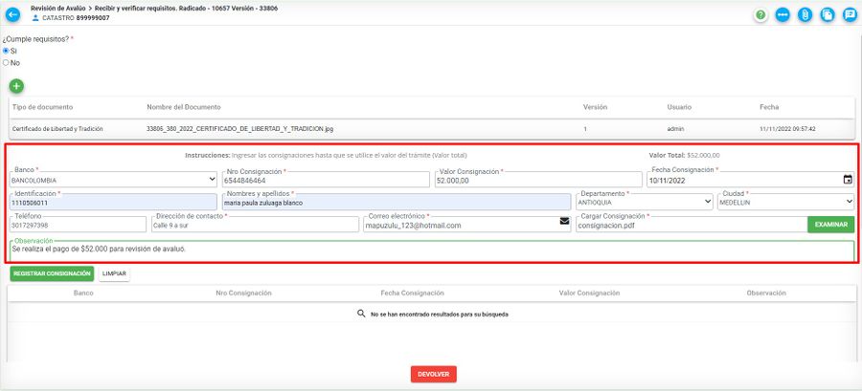862x391 pixels.
Task: Click the red DEVOLVER button
Action: [x=433, y=374]
